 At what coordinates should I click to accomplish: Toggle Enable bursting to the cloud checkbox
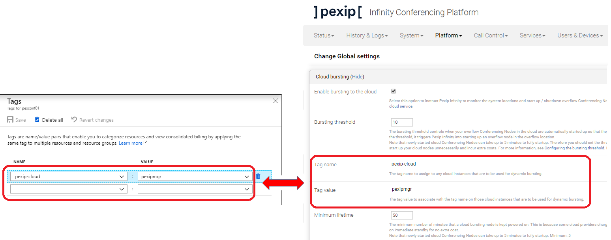pyautogui.click(x=394, y=91)
